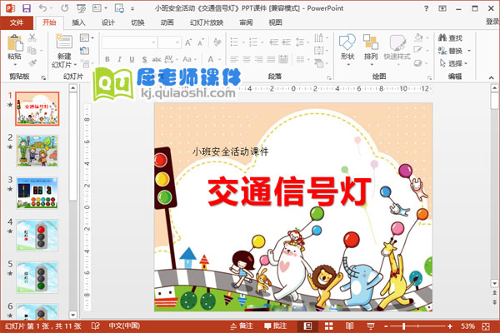
Task: Switch to Animations (动画) tab
Action: (167, 22)
